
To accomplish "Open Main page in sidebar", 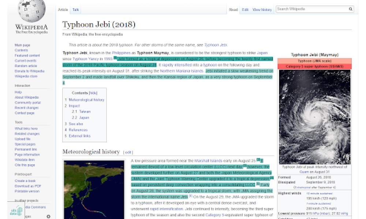I will pyautogui.click(x=22, y=45).
